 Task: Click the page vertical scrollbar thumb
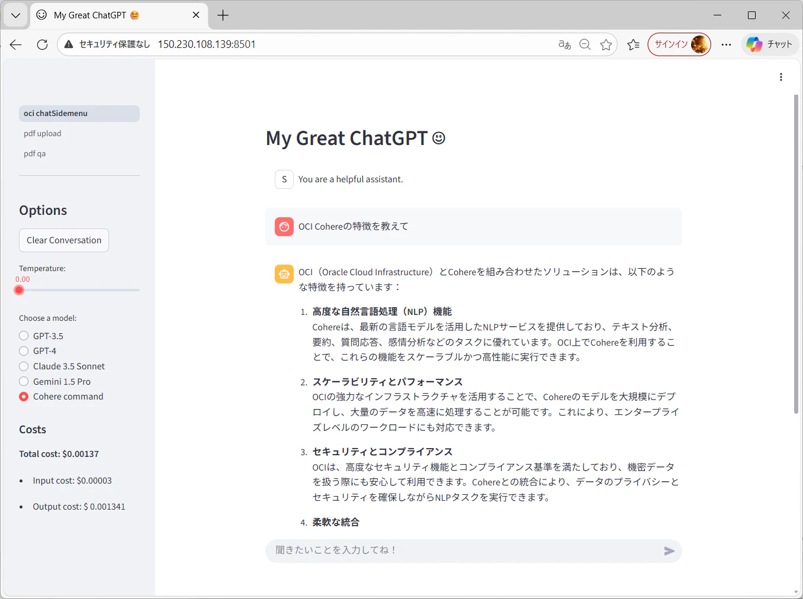(x=796, y=255)
